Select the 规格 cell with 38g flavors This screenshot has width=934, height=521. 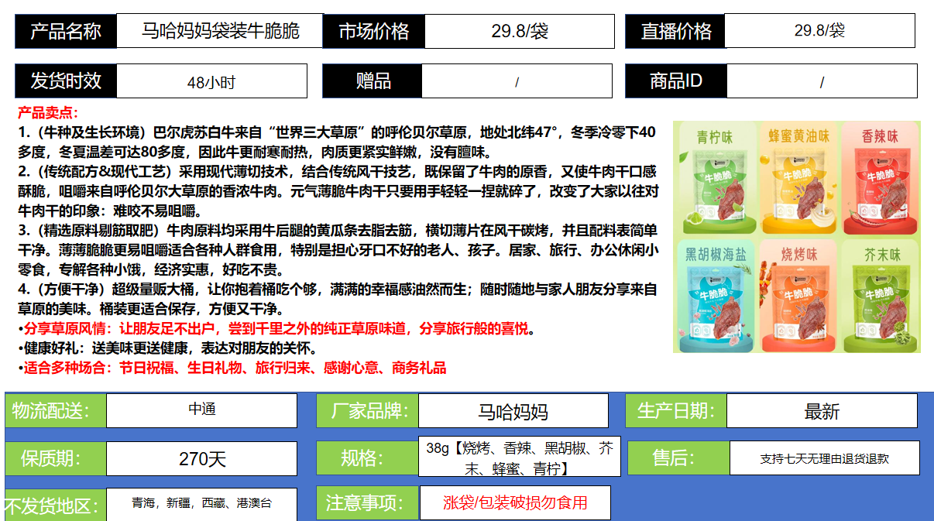tap(519, 458)
